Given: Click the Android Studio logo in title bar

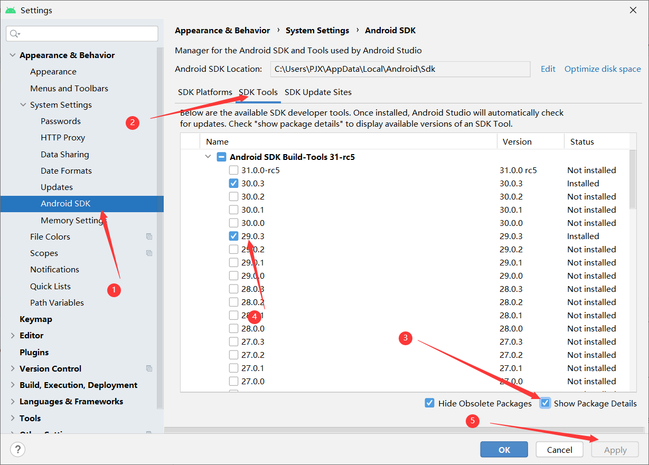Looking at the screenshot, I should coord(11,10).
